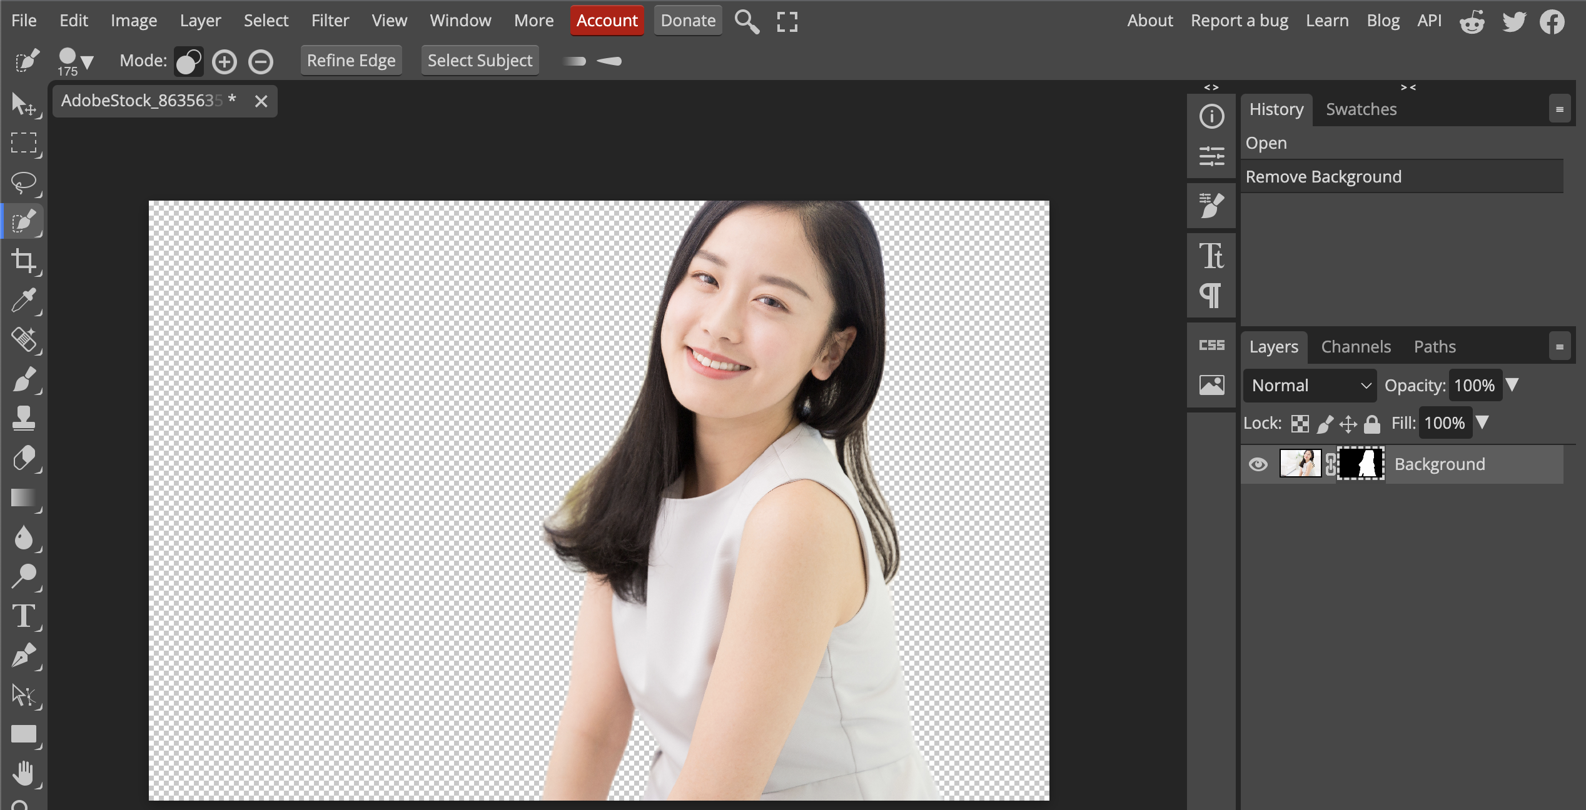Select the Lasso tool
Viewport: 1586px width, 810px height.
tap(24, 182)
